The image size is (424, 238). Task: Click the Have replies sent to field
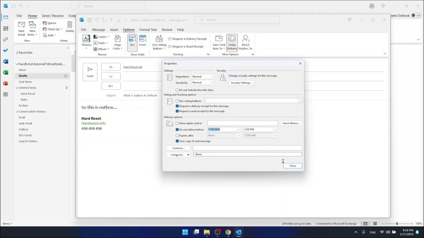242,123
